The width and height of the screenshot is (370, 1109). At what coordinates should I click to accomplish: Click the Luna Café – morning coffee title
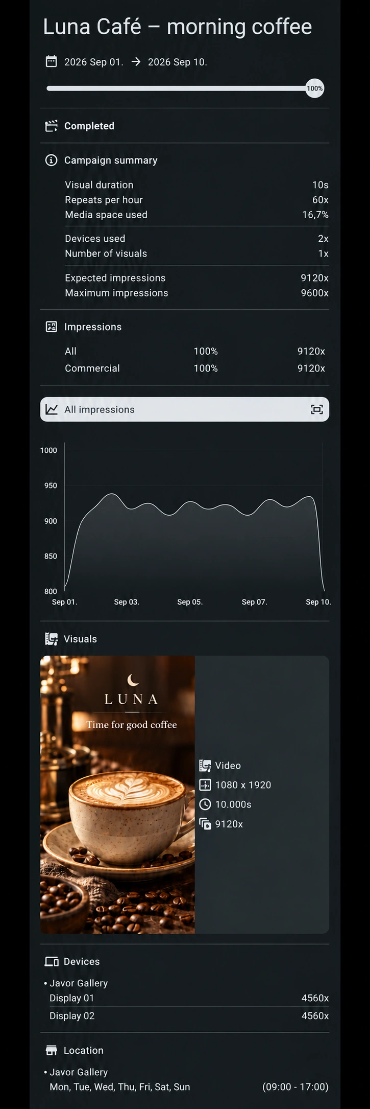[177, 27]
